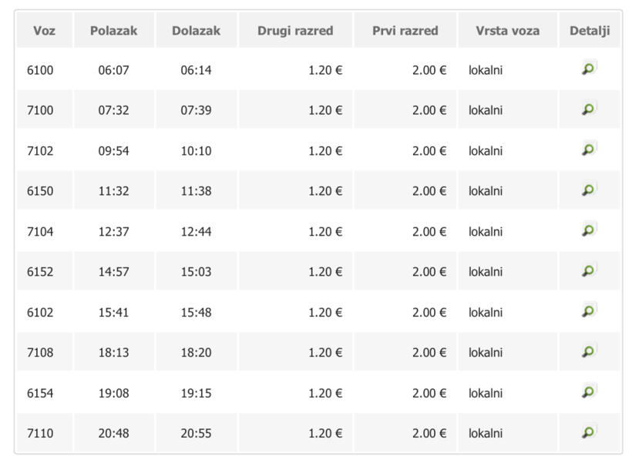Show details for train 6102

(x=589, y=310)
